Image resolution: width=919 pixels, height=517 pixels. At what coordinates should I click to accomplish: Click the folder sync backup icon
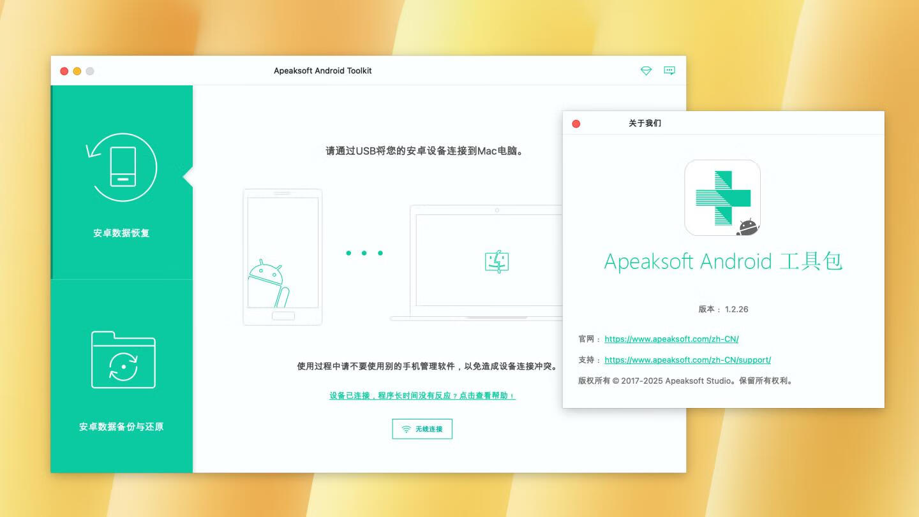tap(123, 360)
